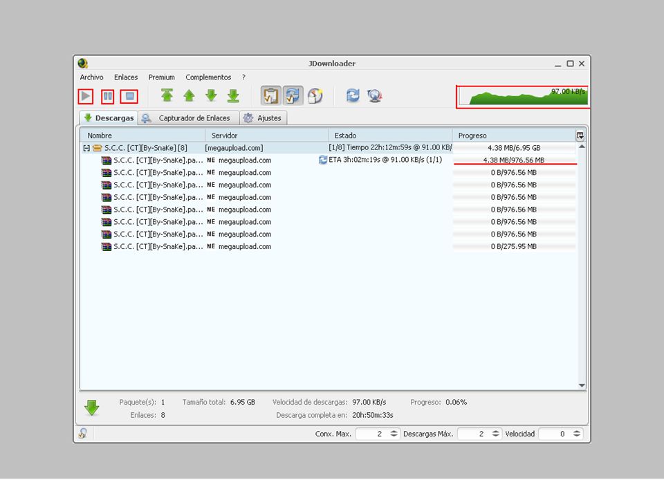Screen dimensions: 664x498
Task: Start downloads with the play button
Action: [86, 97]
